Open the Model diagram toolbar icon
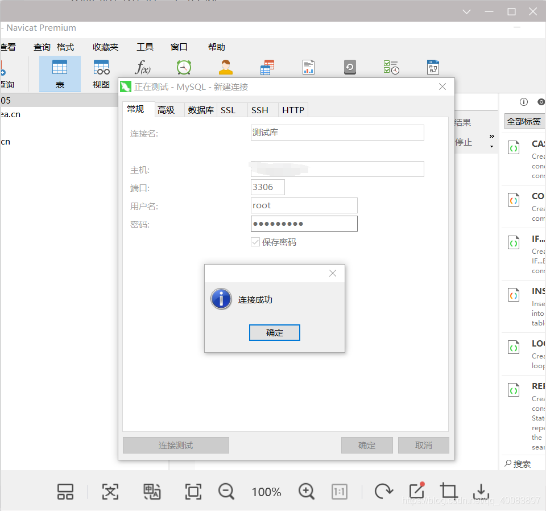This screenshot has width=546, height=511. click(x=433, y=67)
